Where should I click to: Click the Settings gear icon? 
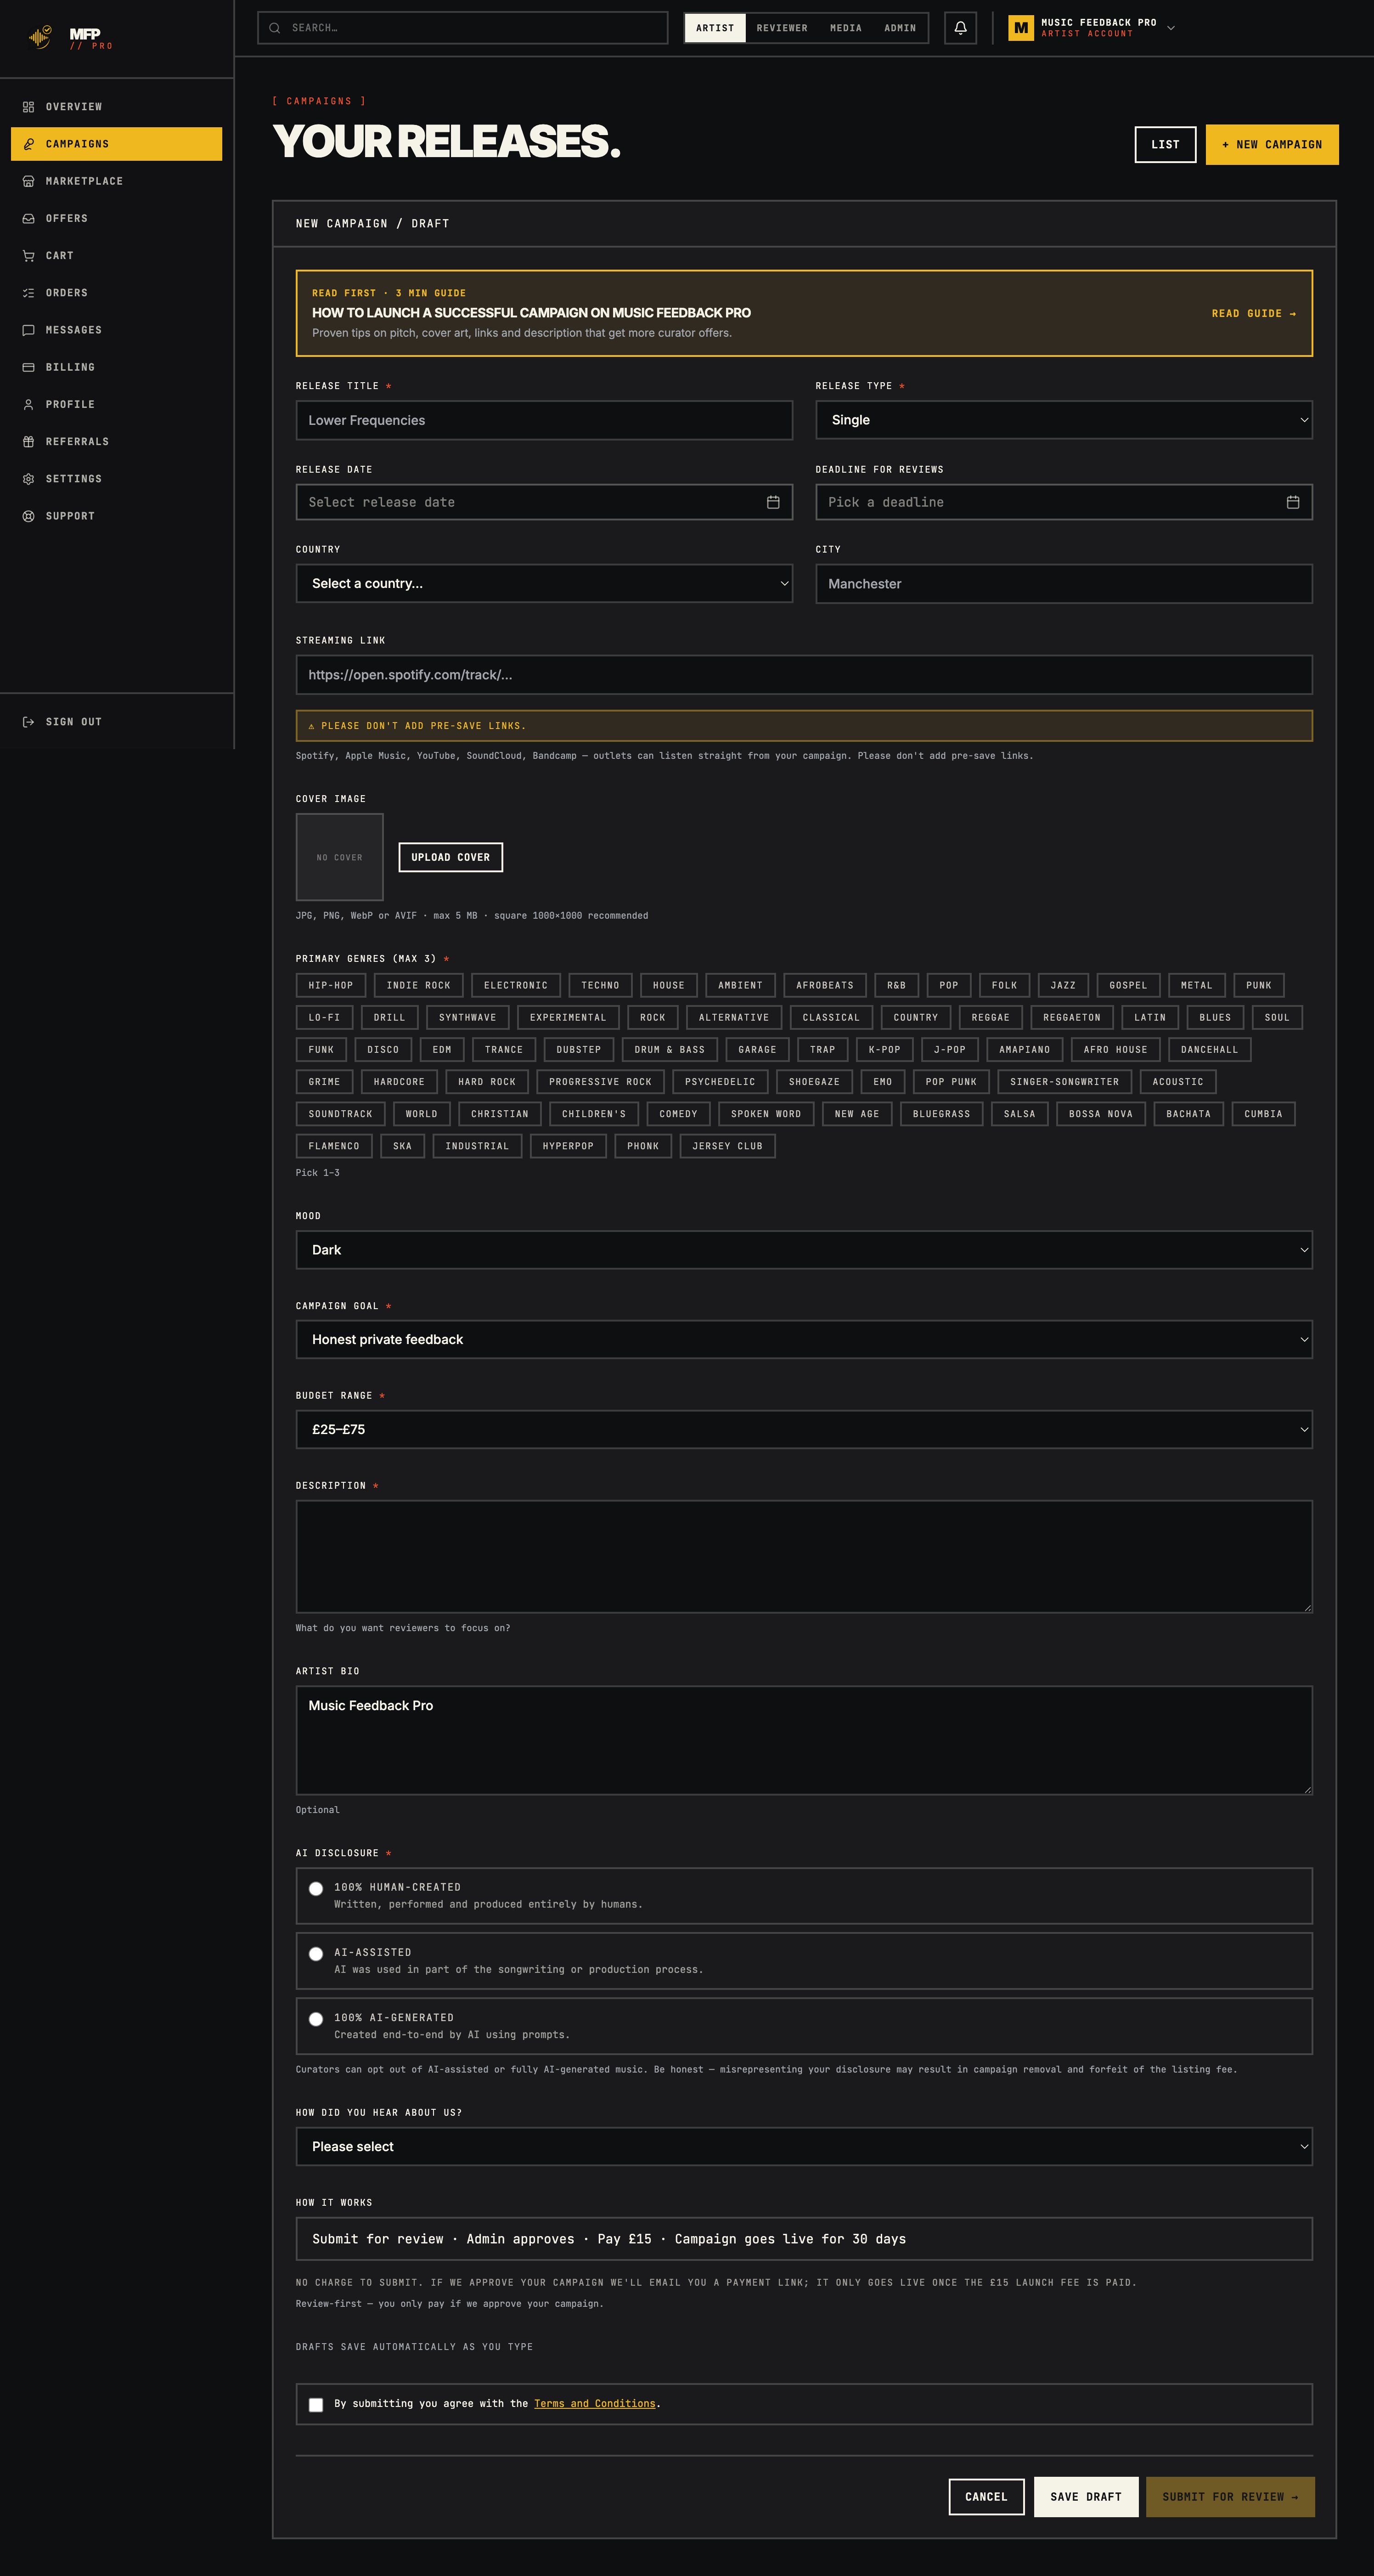(28, 479)
